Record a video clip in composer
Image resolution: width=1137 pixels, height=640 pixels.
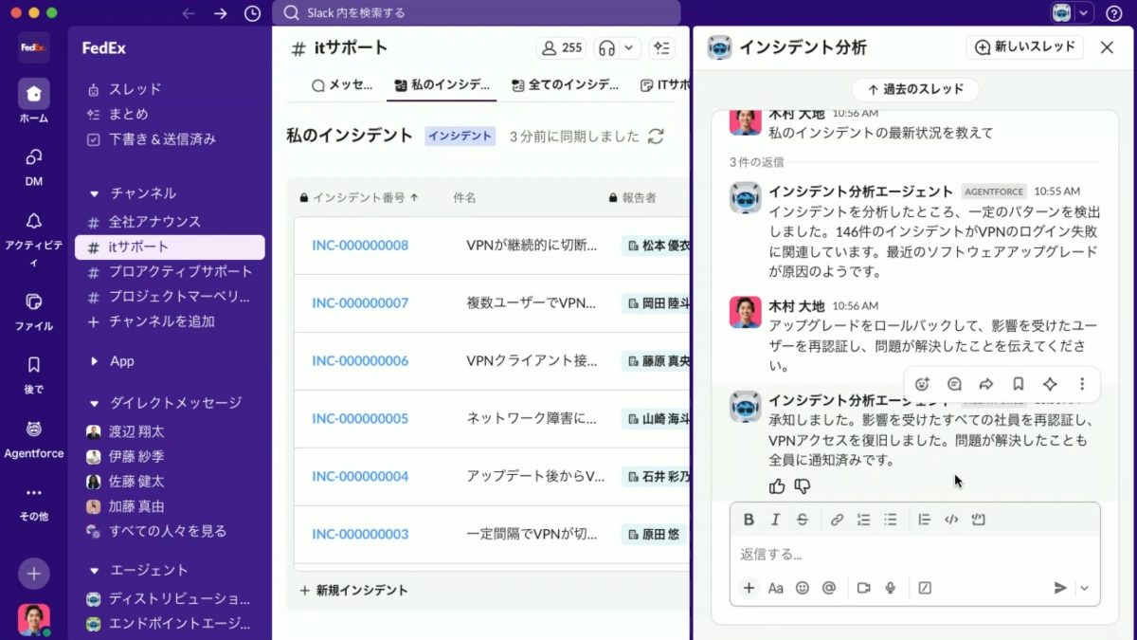863,588
